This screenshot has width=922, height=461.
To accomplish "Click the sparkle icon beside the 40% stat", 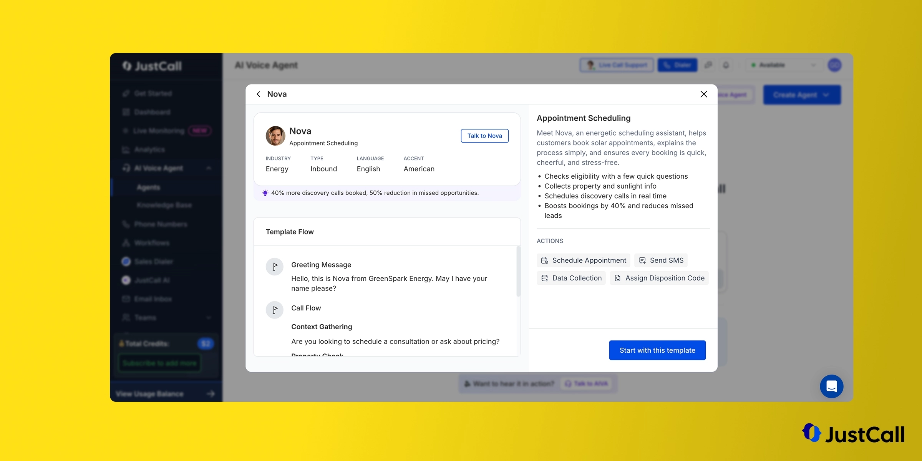I will [x=265, y=193].
